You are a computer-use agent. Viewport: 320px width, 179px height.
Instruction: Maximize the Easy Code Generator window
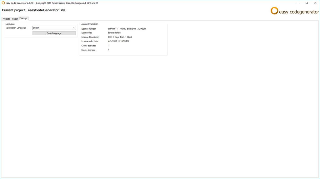tap(307, 3)
